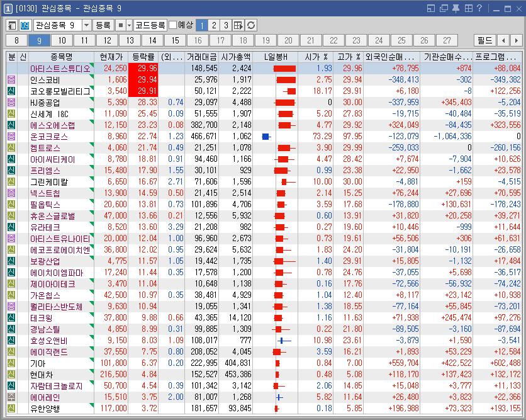Switch to group tab 27
The height and width of the screenshot is (420, 526).
[x=447, y=41]
